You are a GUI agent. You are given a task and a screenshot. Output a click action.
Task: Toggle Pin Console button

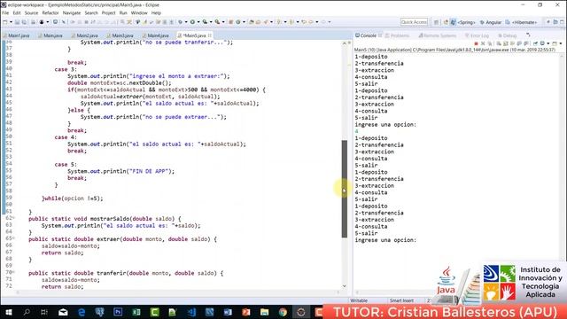(535, 43)
